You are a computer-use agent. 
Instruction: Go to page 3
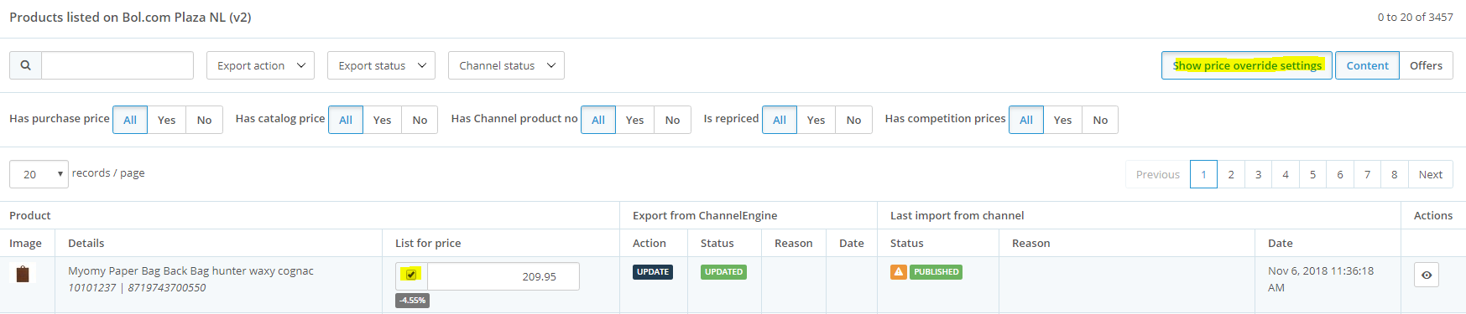click(x=1258, y=174)
